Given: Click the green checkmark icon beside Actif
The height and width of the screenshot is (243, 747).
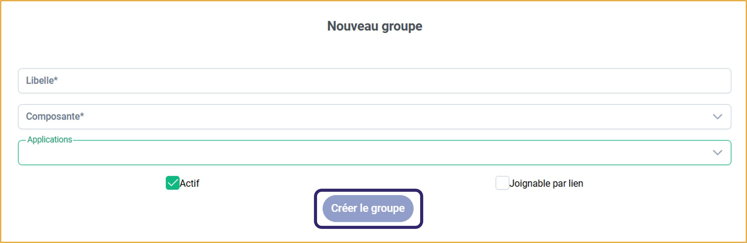Looking at the screenshot, I should (172, 183).
